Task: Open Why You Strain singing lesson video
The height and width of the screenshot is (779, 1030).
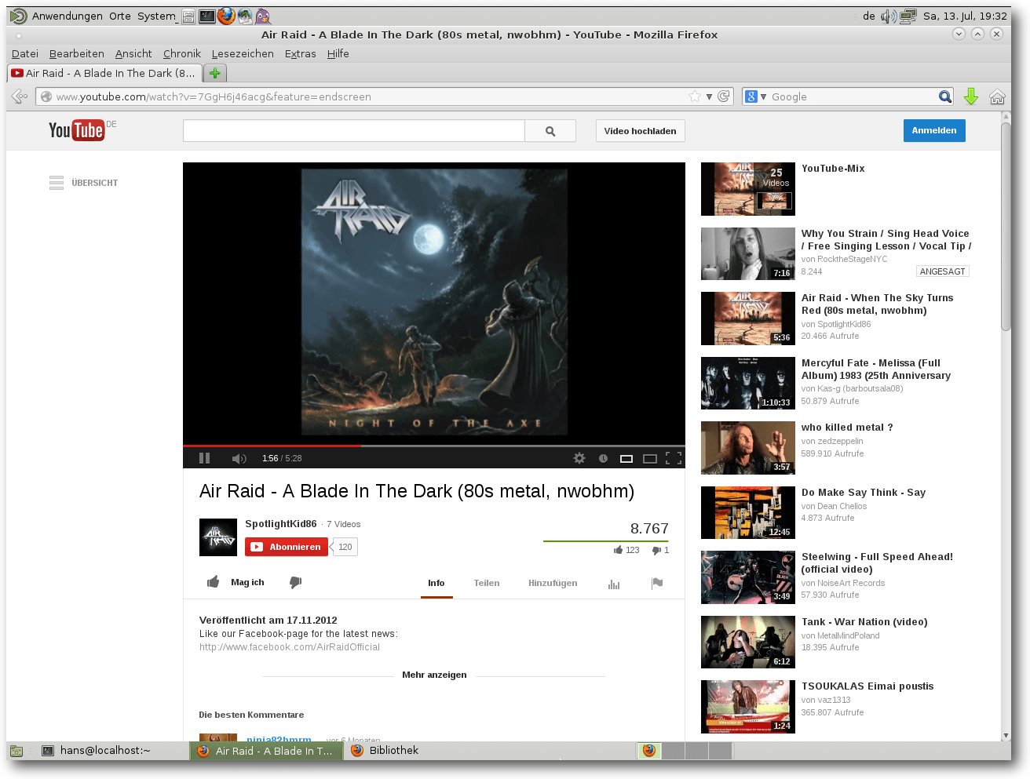Action: pyautogui.click(x=886, y=239)
